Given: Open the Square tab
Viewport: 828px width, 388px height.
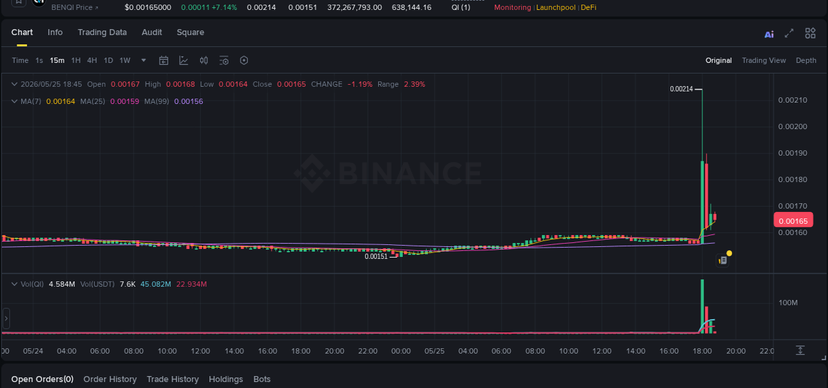Looking at the screenshot, I should (x=190, y=32).
